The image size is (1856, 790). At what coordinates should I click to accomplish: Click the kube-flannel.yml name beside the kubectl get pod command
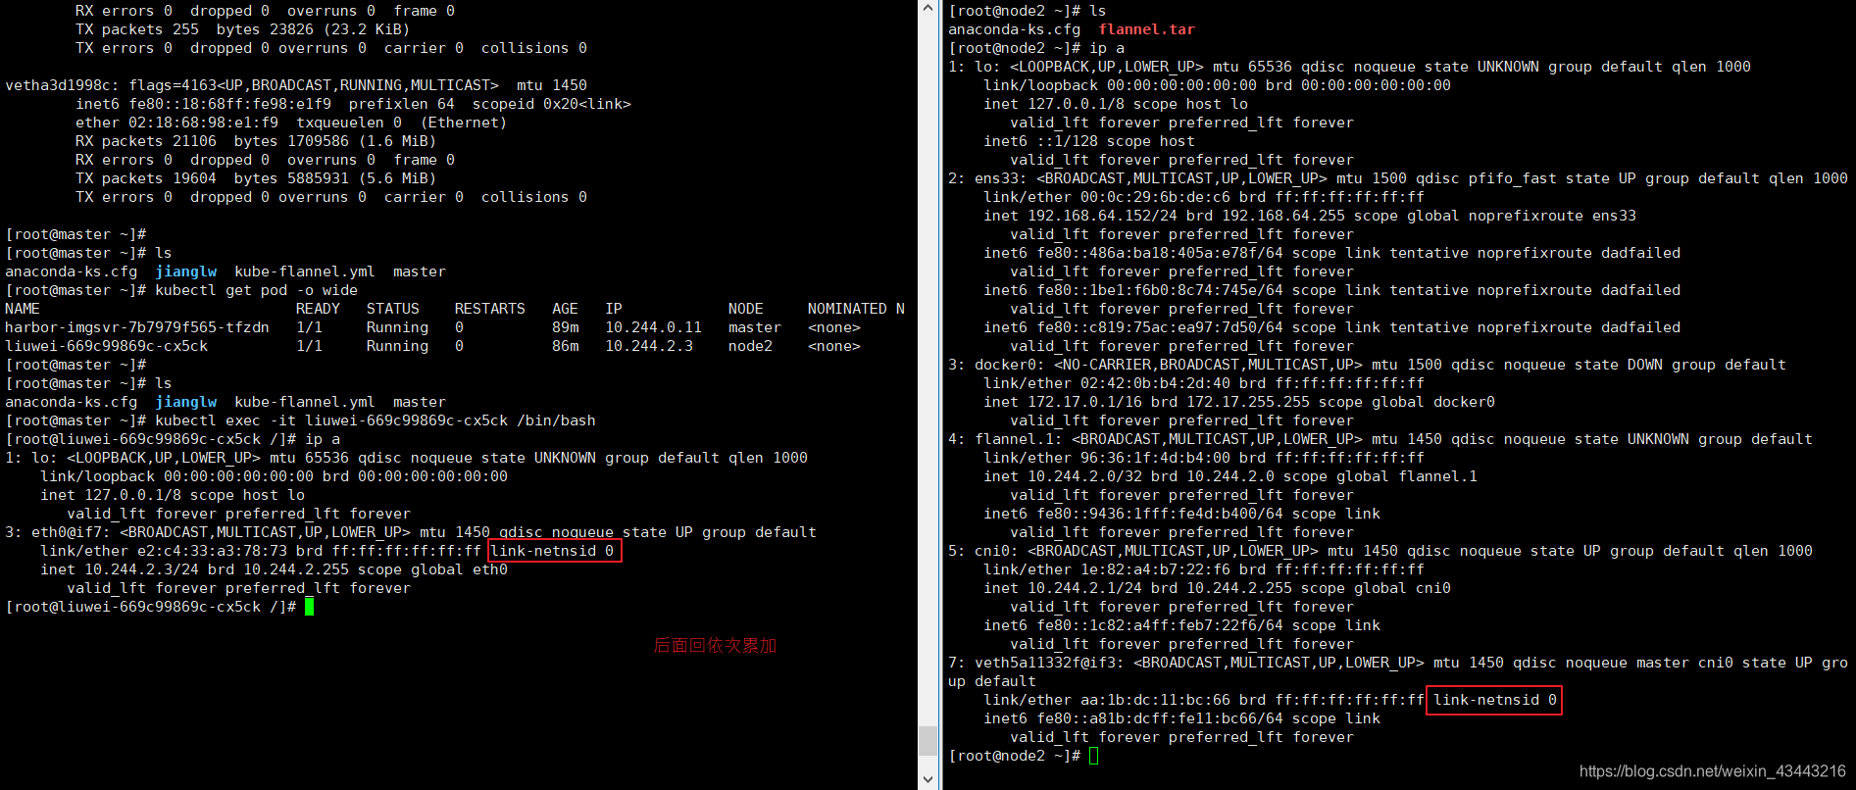click(304, 272)
